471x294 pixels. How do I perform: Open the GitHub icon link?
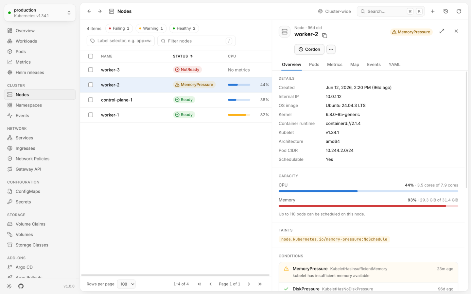(x=21, y=286)
